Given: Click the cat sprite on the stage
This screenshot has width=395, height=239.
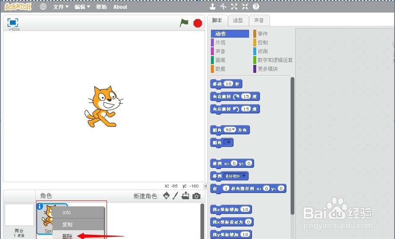Looking at the screenshot, I should (104, 106).
